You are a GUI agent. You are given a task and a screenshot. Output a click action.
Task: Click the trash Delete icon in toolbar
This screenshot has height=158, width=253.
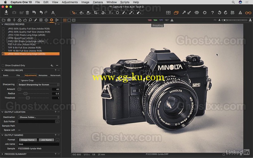point(28,13)
